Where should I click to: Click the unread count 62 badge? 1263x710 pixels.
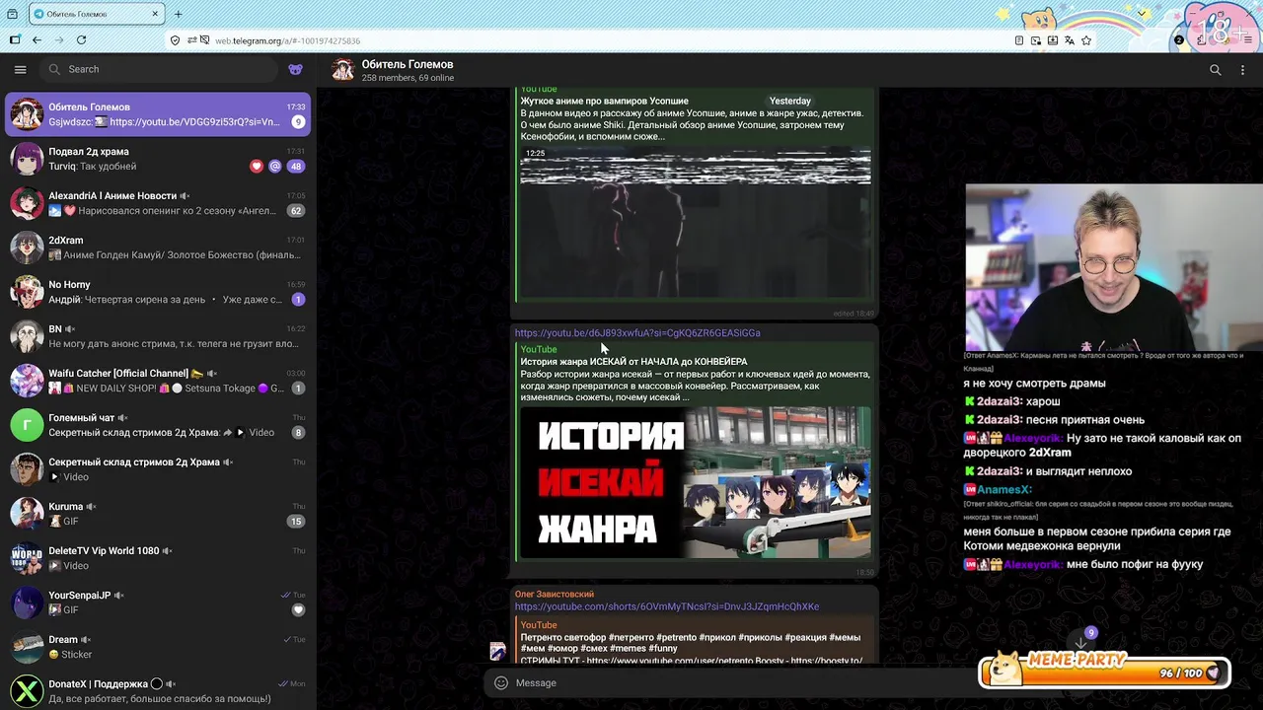[296, 211]
